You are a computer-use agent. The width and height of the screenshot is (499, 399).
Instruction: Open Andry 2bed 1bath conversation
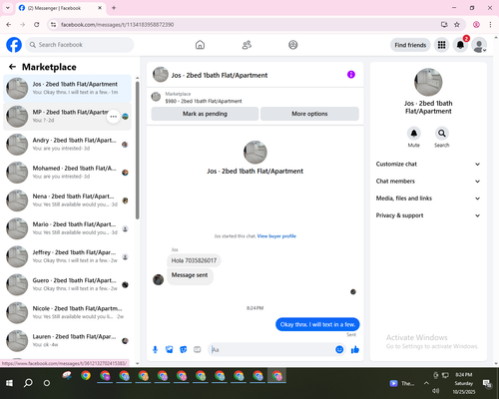tap(67, 145)
